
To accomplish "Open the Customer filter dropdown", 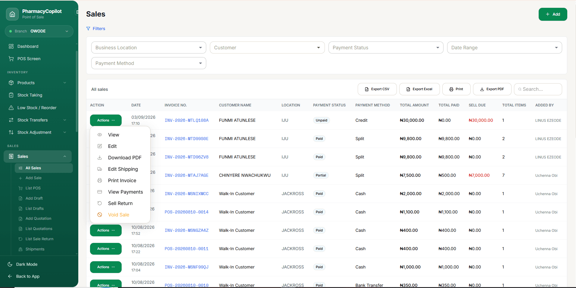I will tap(267, 47).
